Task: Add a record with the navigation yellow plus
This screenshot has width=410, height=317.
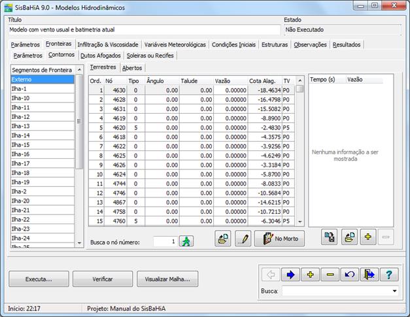Action: tap(311, 275)
